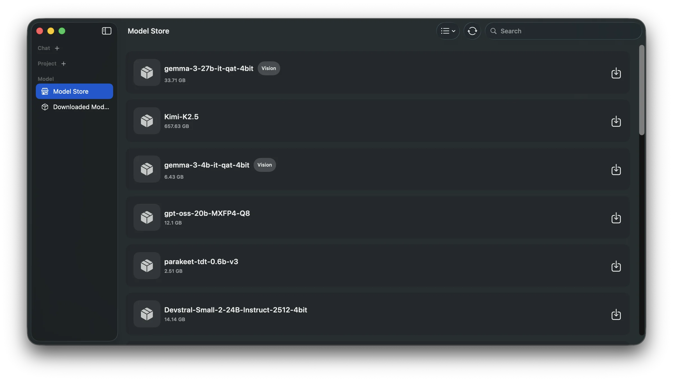This screenshot has width=673, height=381.
Task: Click the Project section label
Action: pos(47,64)
